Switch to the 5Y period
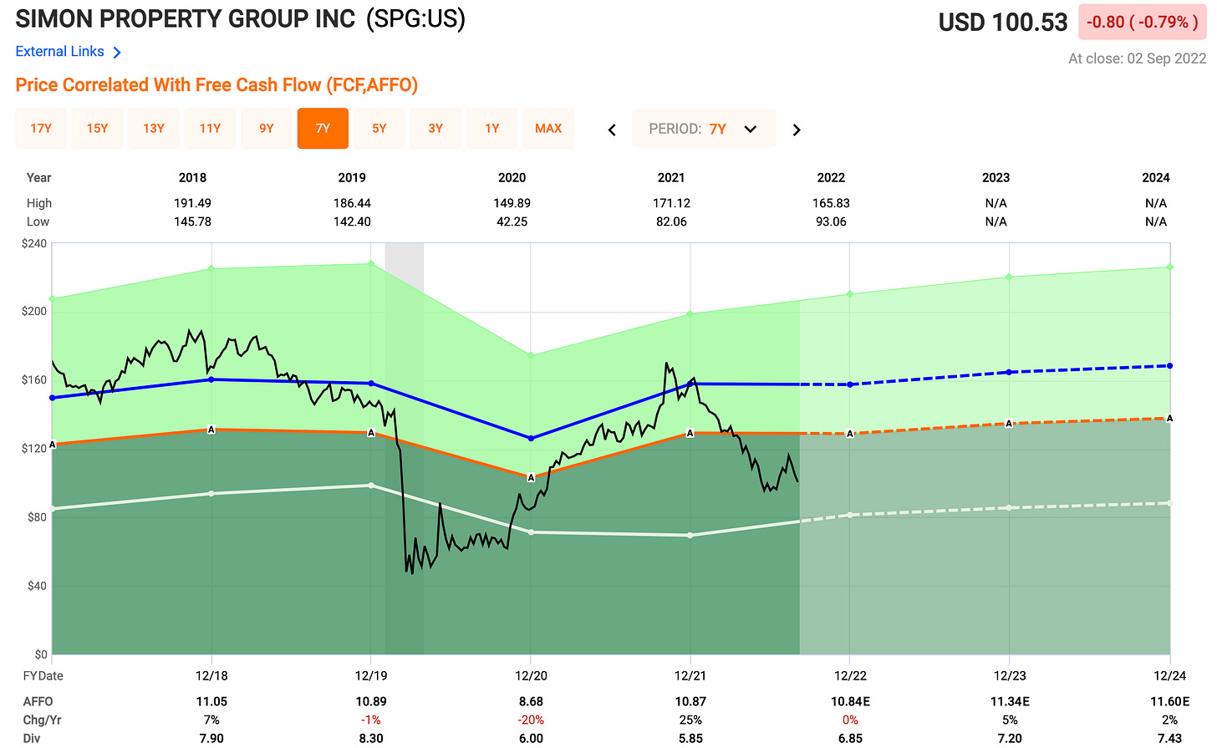Screen dimensions: 1217x748 (379, 129)
